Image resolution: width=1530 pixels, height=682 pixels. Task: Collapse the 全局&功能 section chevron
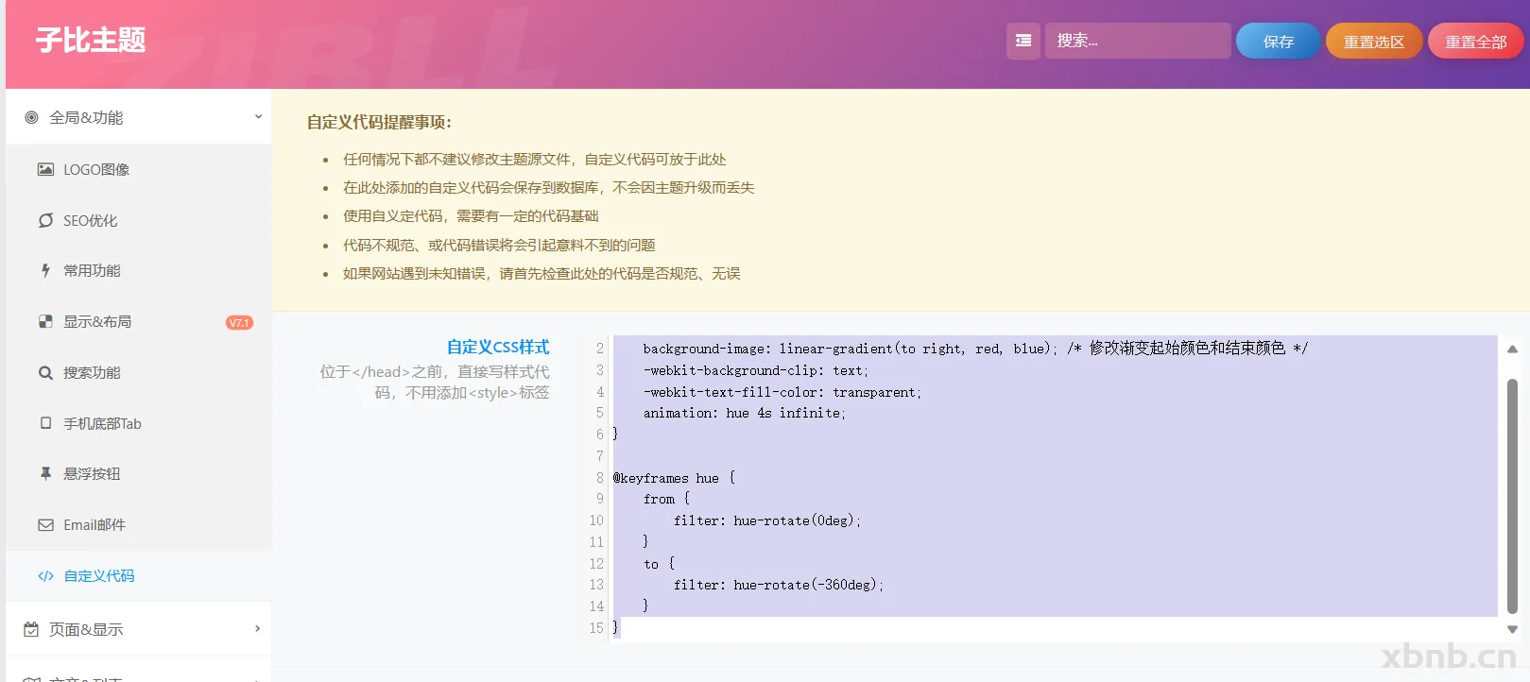tap(258, 117)
